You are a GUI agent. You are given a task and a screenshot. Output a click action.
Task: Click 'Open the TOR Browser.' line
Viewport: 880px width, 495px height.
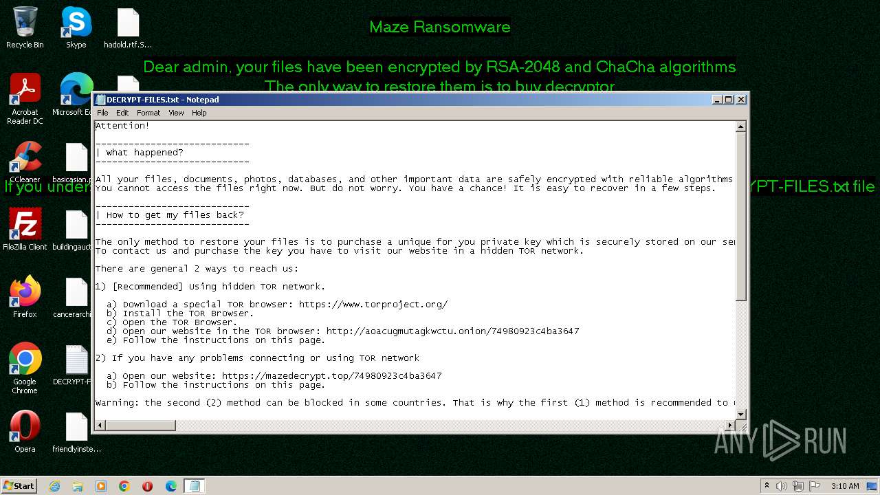point(172,322)
